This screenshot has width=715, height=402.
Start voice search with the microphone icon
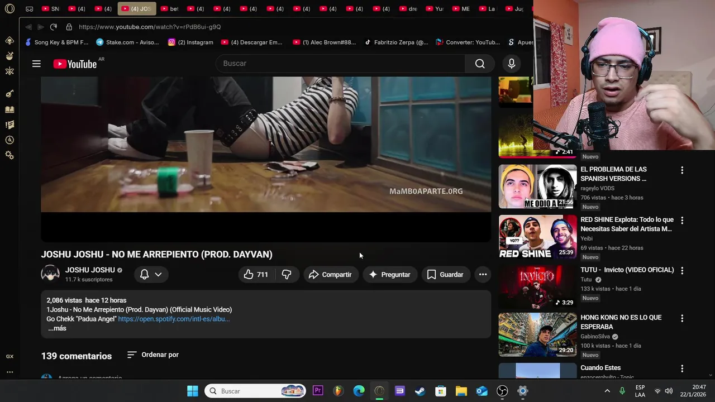(511, 64)
